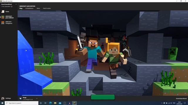Click the Forge installation name text

24,97
